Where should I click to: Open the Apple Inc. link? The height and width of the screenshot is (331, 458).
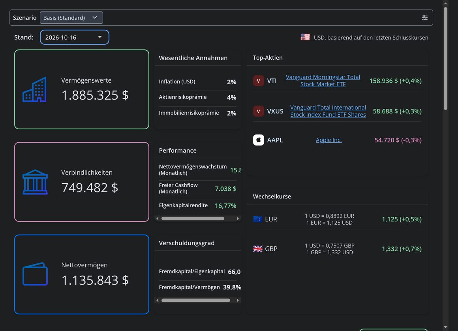(x=328, y=140)
